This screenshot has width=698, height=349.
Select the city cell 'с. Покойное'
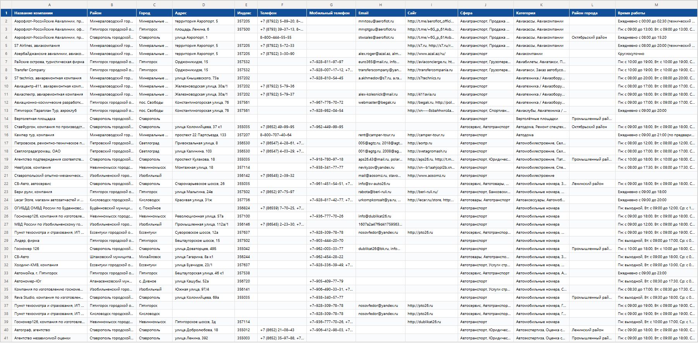tap(154, 208)
